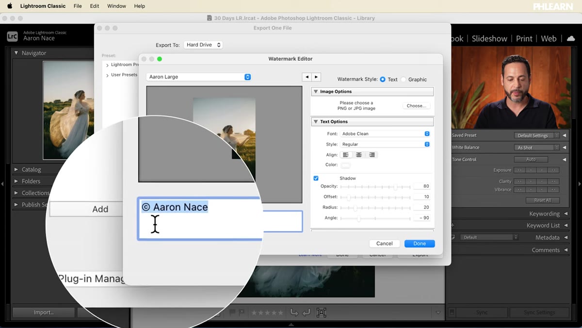Click Choose button for watermark image
Screen dimensions: 582x328
(416, 106)
